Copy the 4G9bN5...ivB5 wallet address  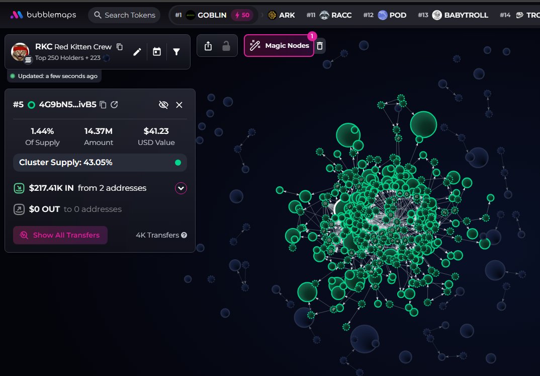click(103, 104)
